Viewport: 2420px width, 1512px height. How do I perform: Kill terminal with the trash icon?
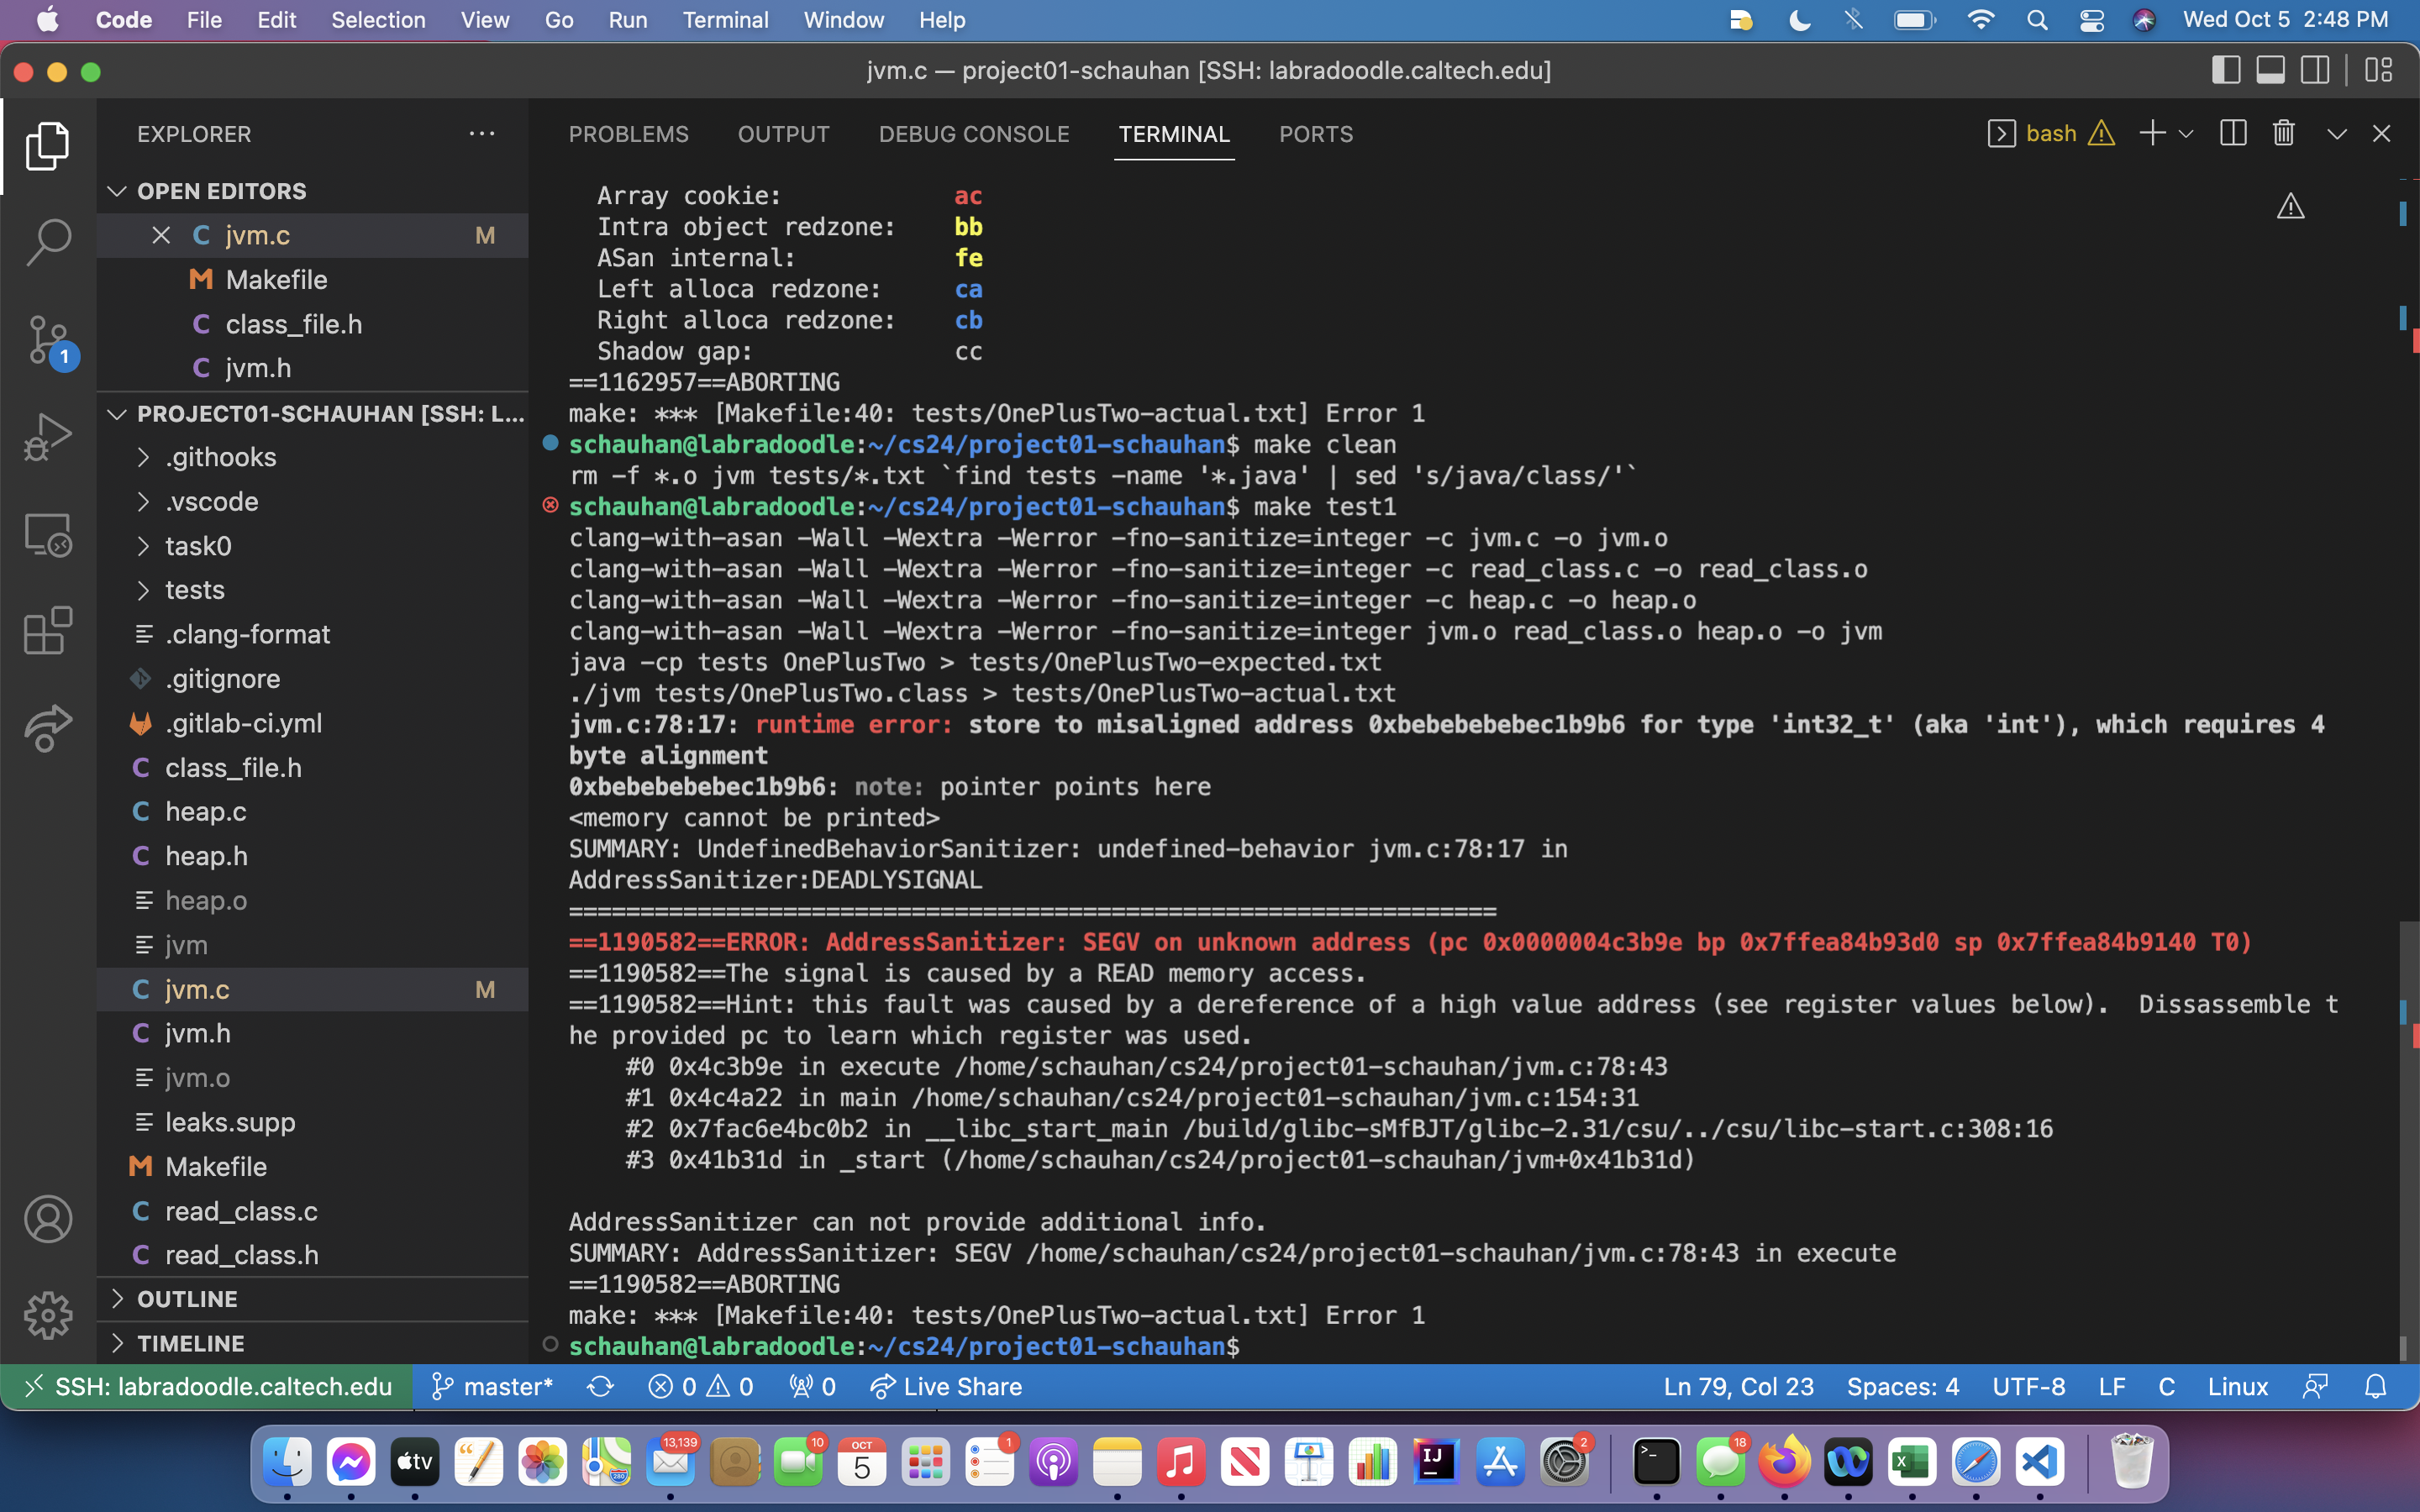pos(2283,134)
